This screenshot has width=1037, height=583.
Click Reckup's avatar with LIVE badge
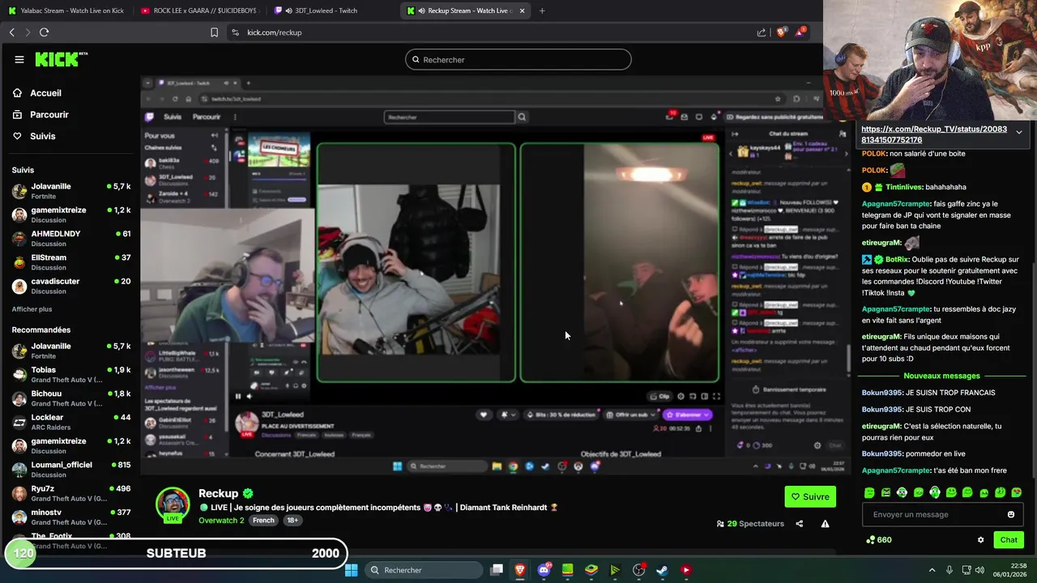(x=173, y=505)
